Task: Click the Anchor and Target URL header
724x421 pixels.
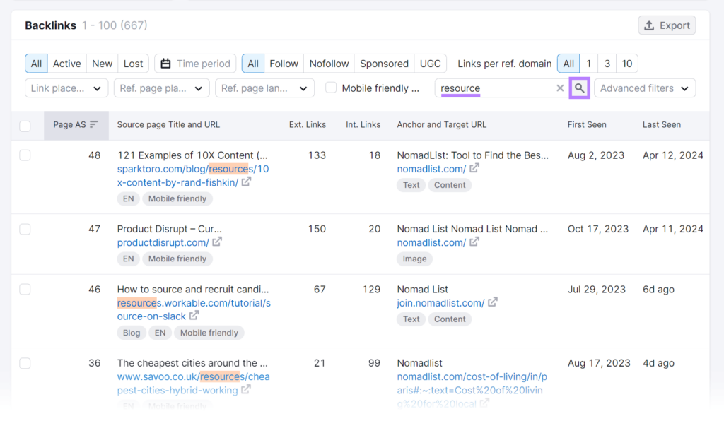Action: click(441, 124)
